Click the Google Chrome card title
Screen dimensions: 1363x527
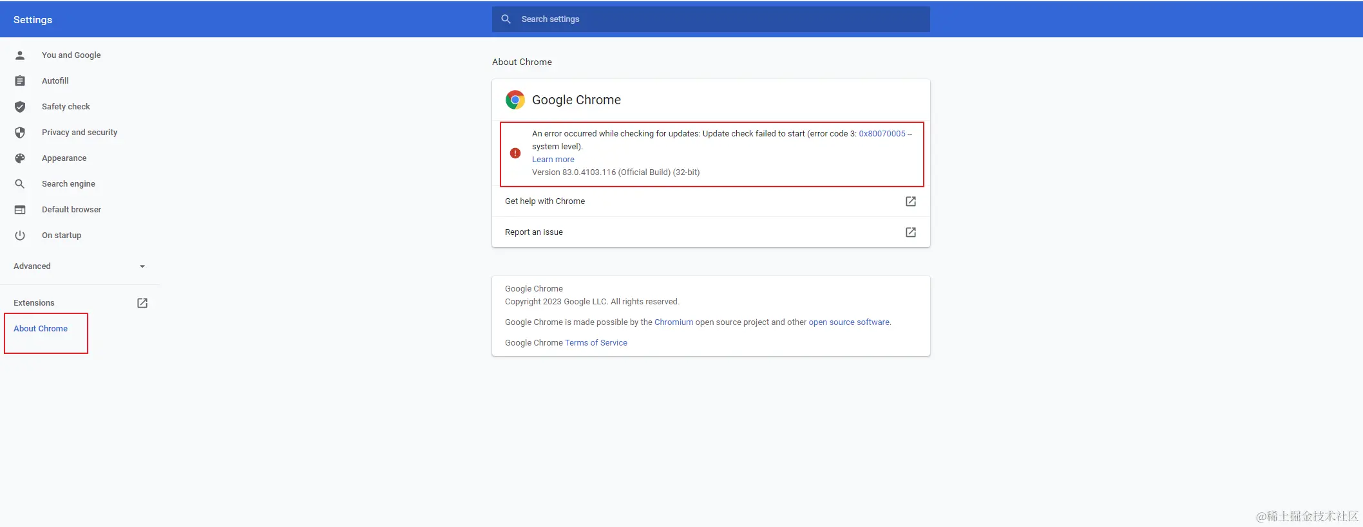(577, 100)
